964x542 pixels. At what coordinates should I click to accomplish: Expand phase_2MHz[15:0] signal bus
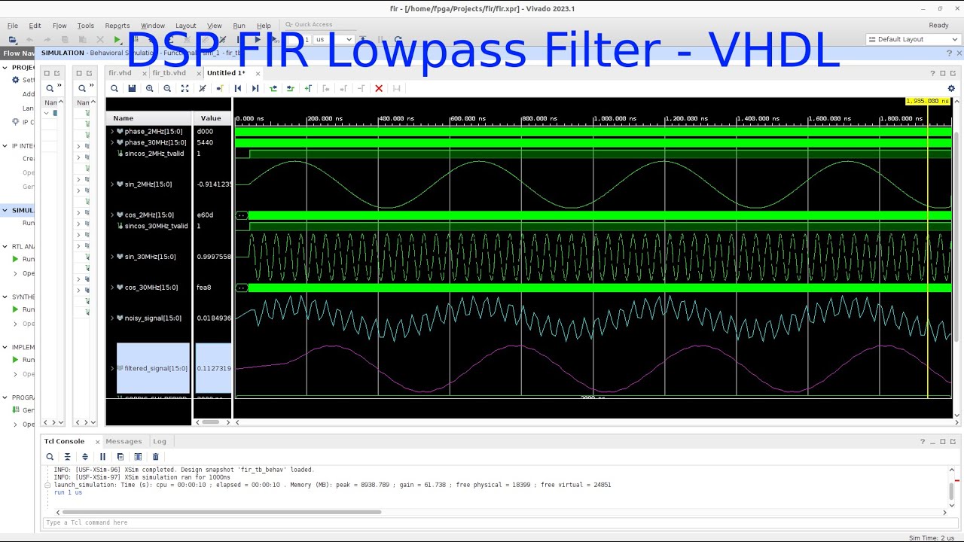pos(112,131)
